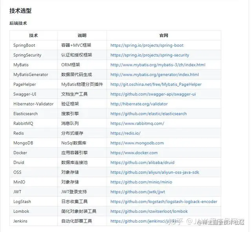Click the 技术选型 heading
Viewport: 251px width, 232px height.
click(20, 11)
